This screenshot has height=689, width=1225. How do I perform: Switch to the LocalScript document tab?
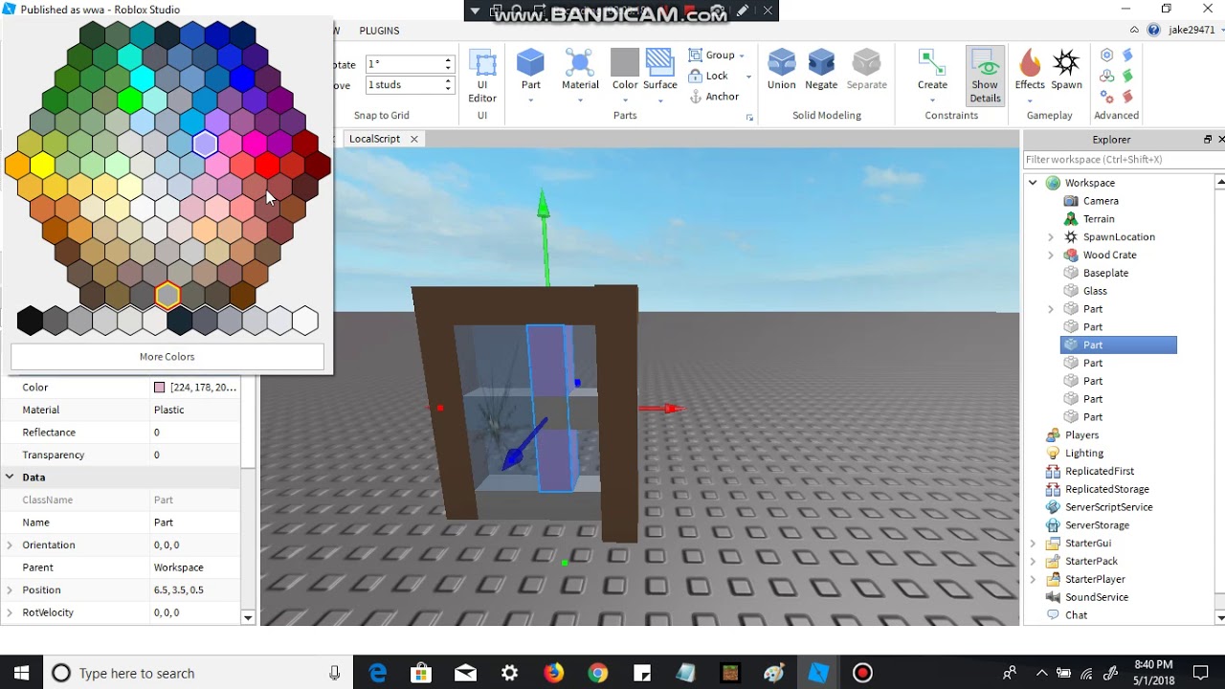click(374, 139)
